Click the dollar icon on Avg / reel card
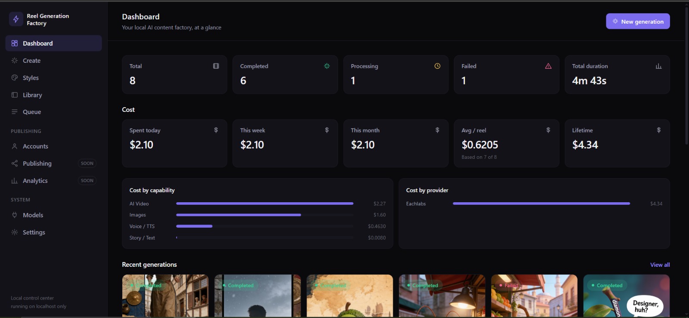Screen dimensions: 689x318 click(548, 130)
